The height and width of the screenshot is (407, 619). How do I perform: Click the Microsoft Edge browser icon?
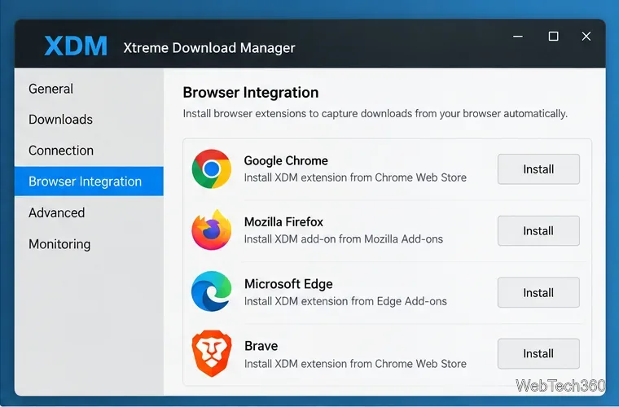coord(212,291)
